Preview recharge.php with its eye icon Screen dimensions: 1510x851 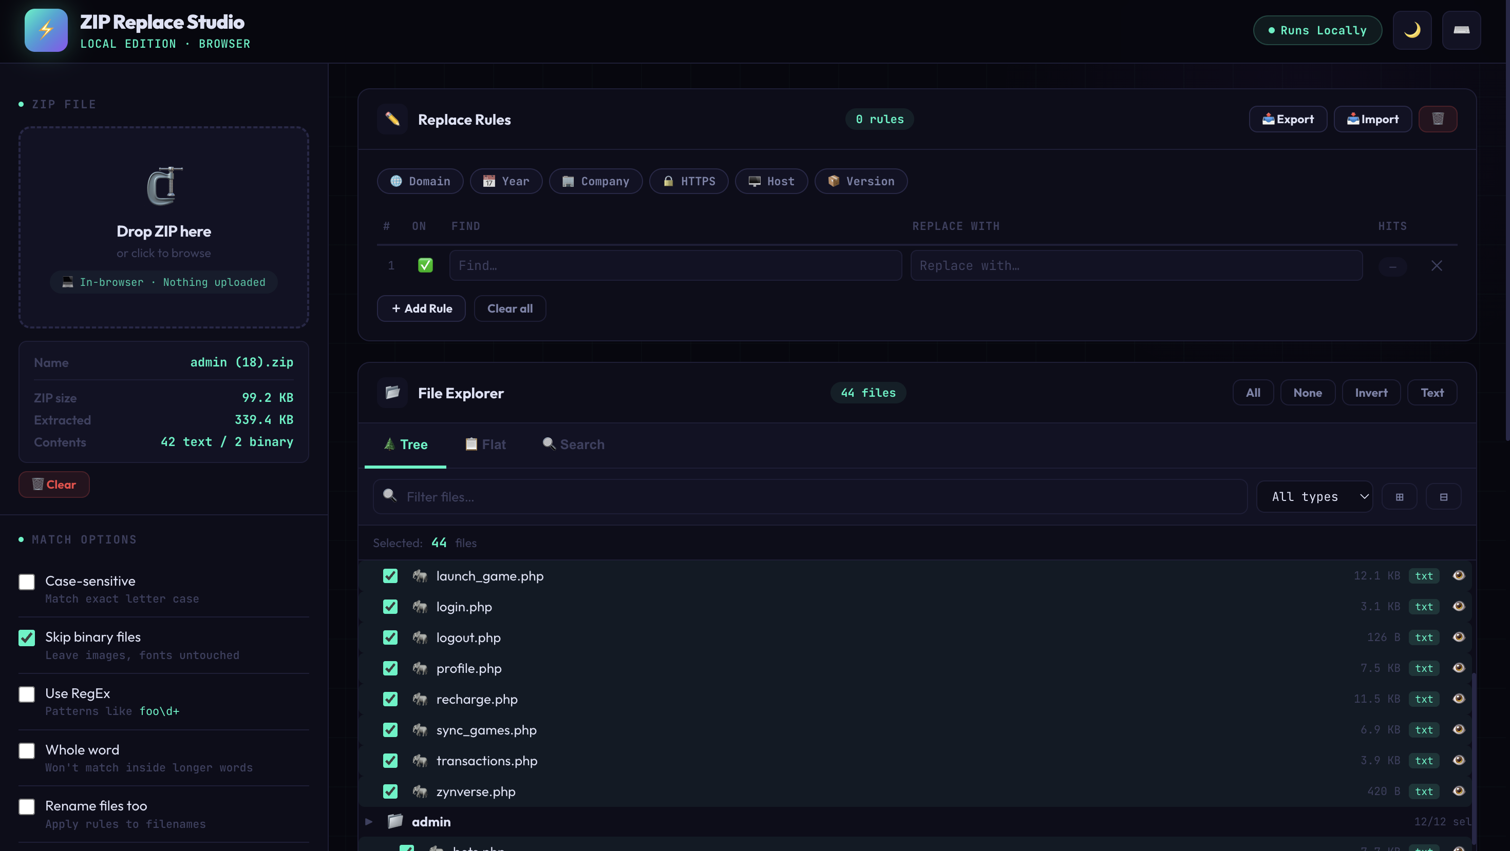1459,698
